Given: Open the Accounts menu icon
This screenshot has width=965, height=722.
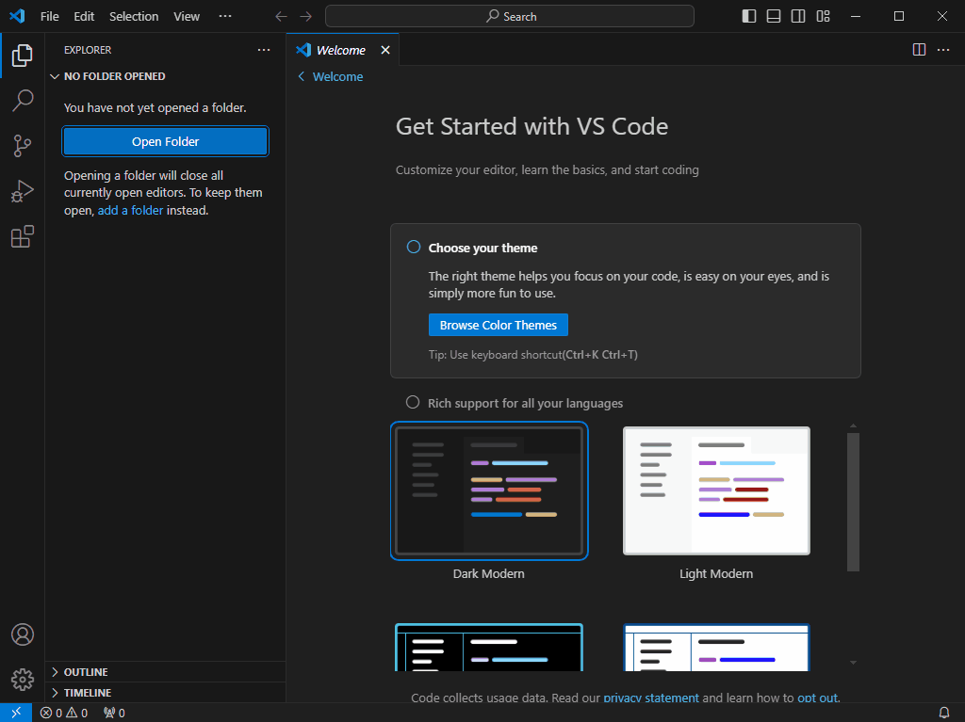Looking at the screenshot, I should pos(23,634).
